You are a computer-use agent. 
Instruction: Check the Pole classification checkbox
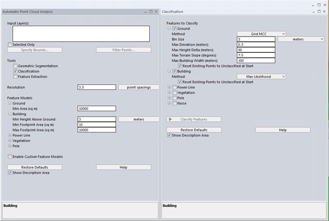click(x=174, y=98)
